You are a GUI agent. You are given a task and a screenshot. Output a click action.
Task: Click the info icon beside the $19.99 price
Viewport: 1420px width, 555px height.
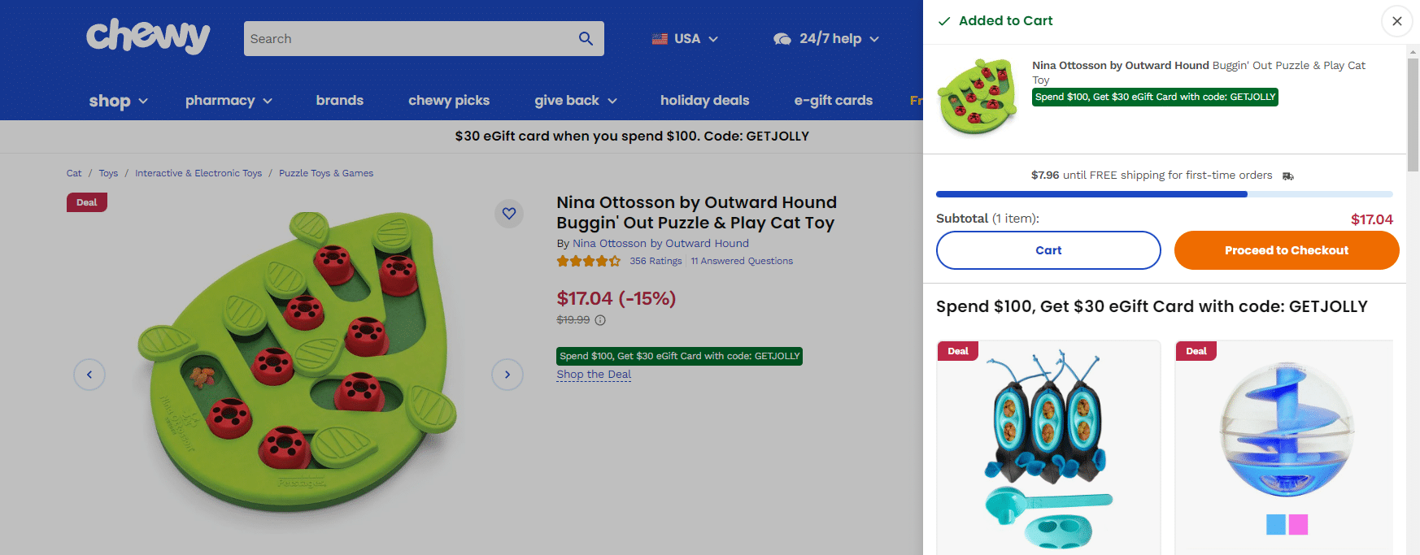coord(600,320)
